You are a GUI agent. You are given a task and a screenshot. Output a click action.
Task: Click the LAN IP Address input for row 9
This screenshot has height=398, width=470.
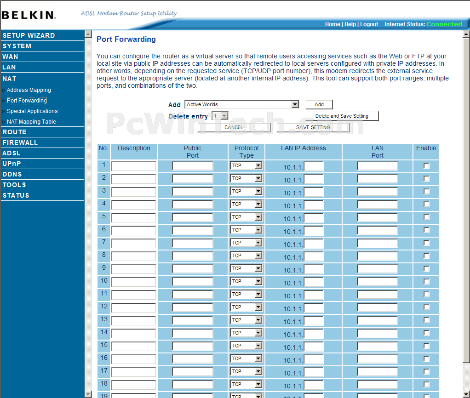click(x=314, y=269)
